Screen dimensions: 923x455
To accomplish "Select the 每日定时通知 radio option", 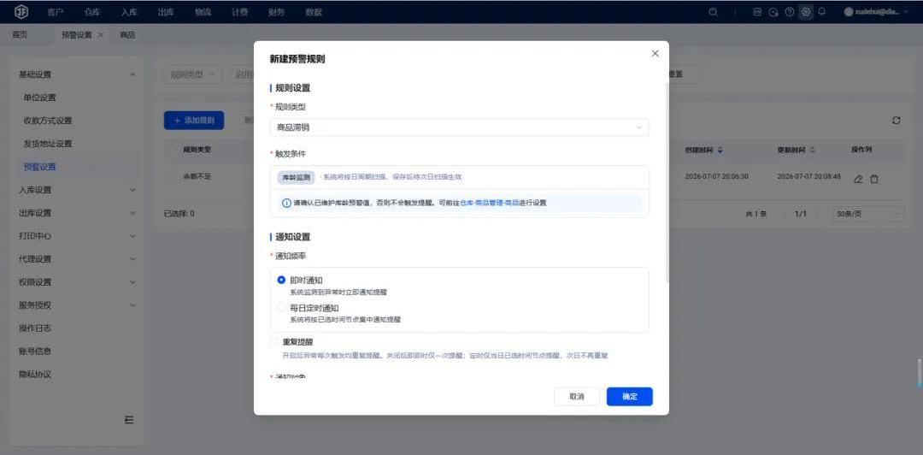I will (281, 308).
